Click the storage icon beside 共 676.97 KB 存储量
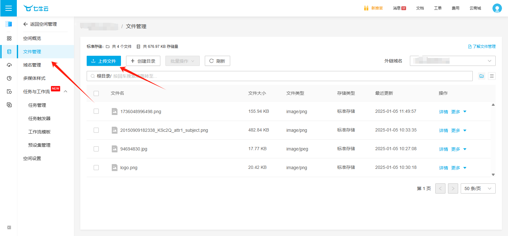 138,47
